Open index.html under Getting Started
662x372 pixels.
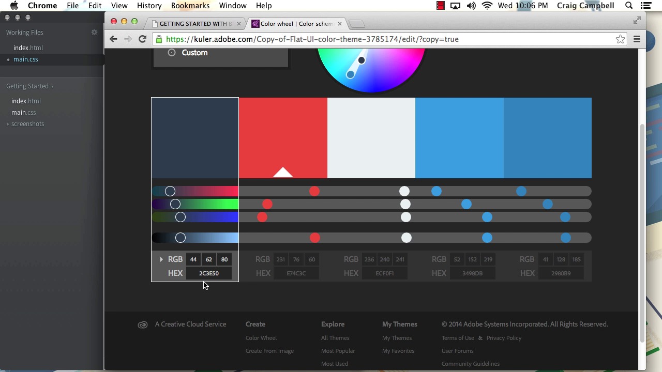[x=26, y=101]
